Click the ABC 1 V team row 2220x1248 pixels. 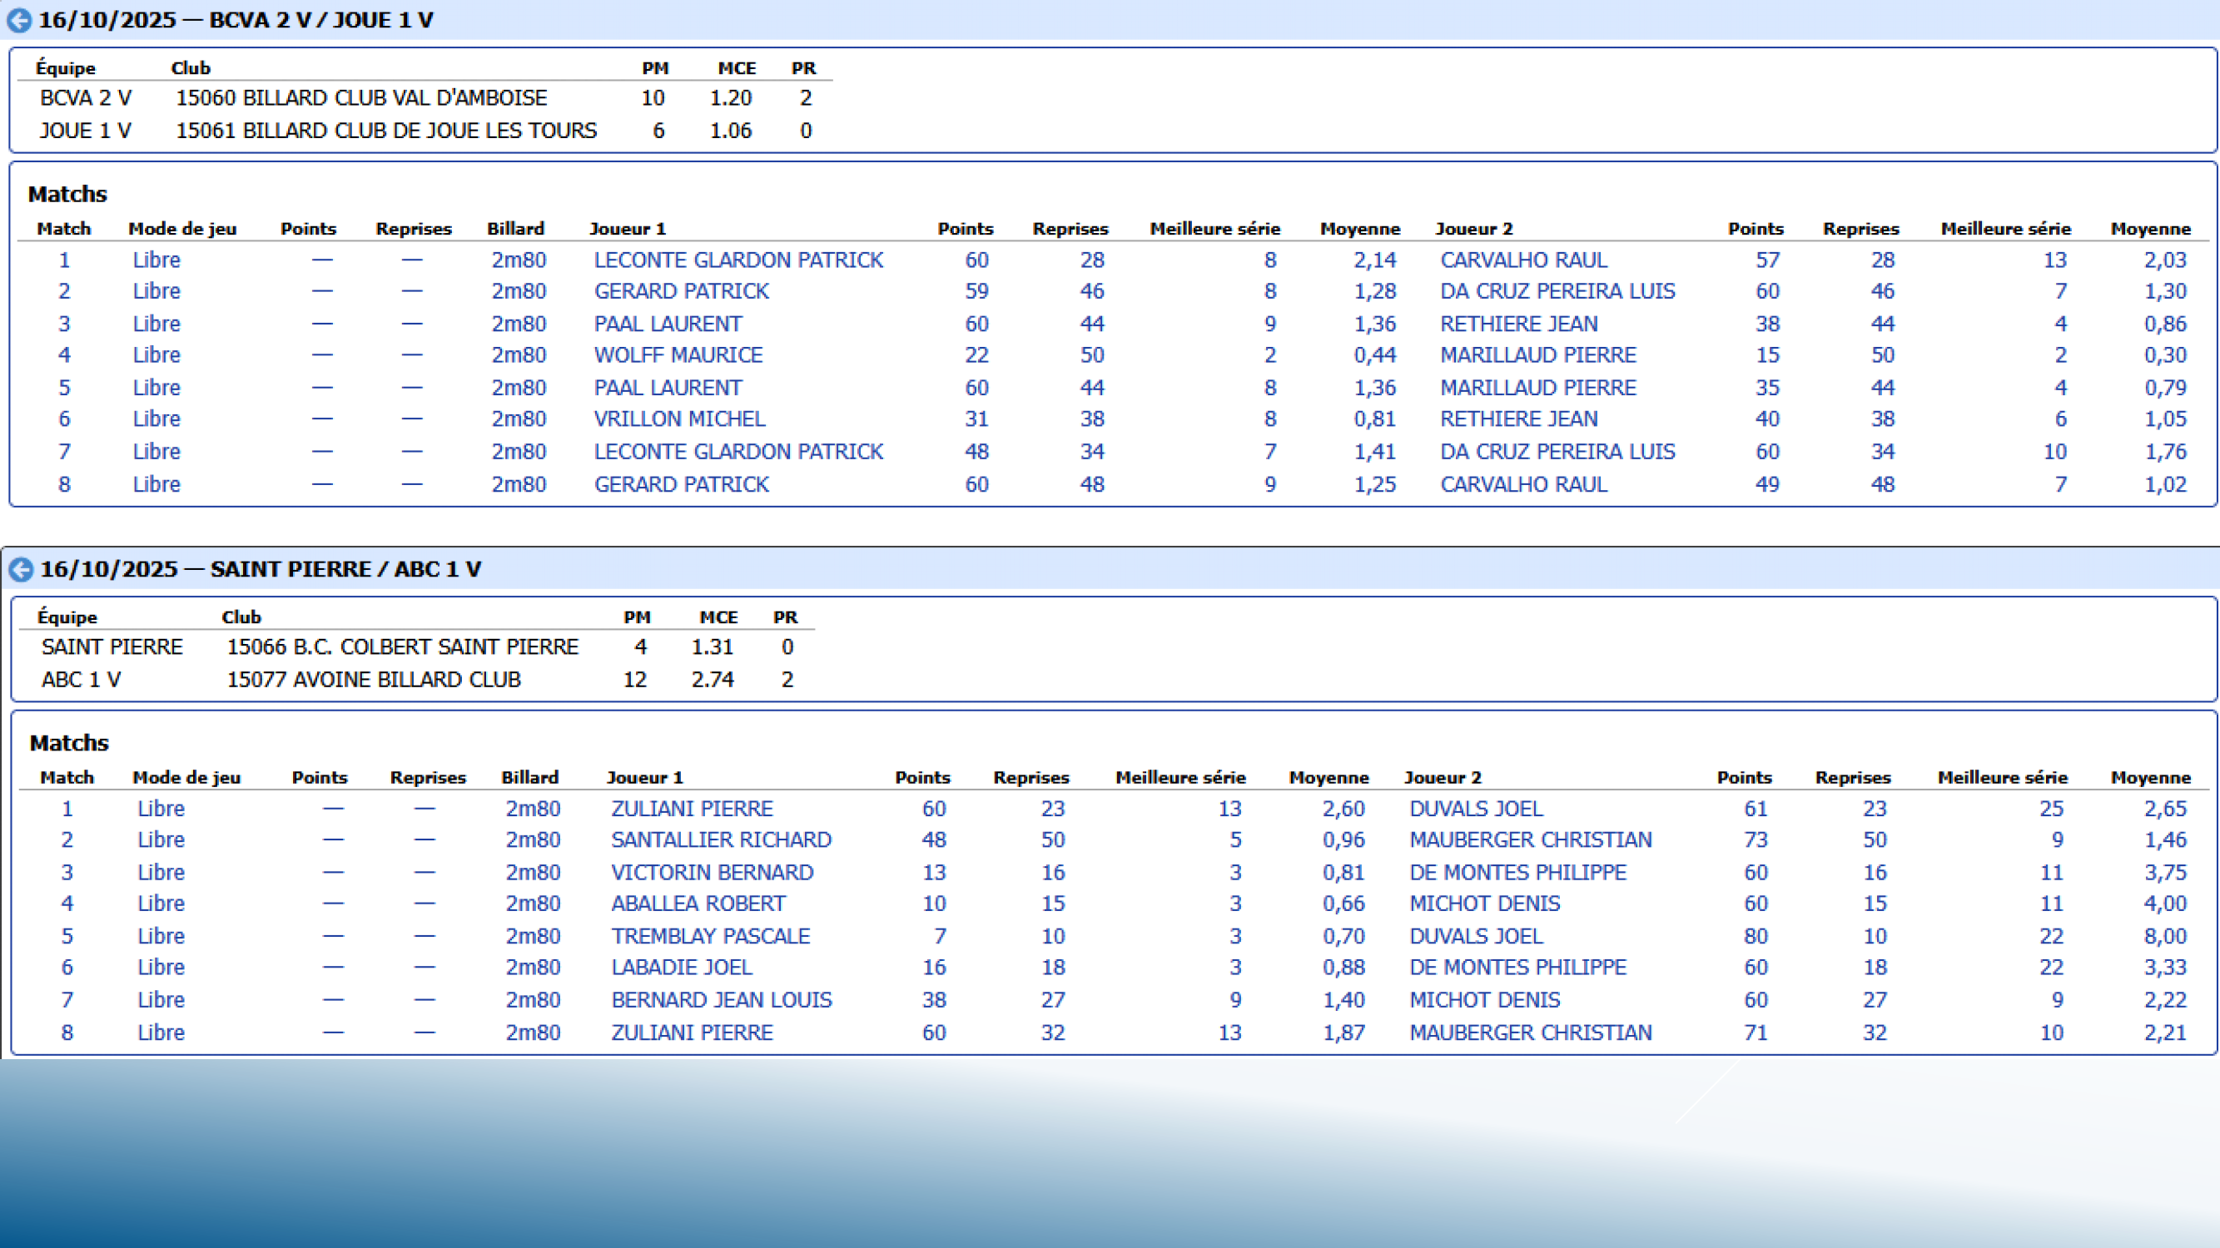tap(81, 680)
